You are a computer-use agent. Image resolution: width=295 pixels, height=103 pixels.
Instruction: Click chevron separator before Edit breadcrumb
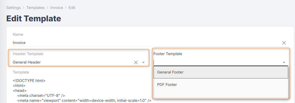pos(66,8)
